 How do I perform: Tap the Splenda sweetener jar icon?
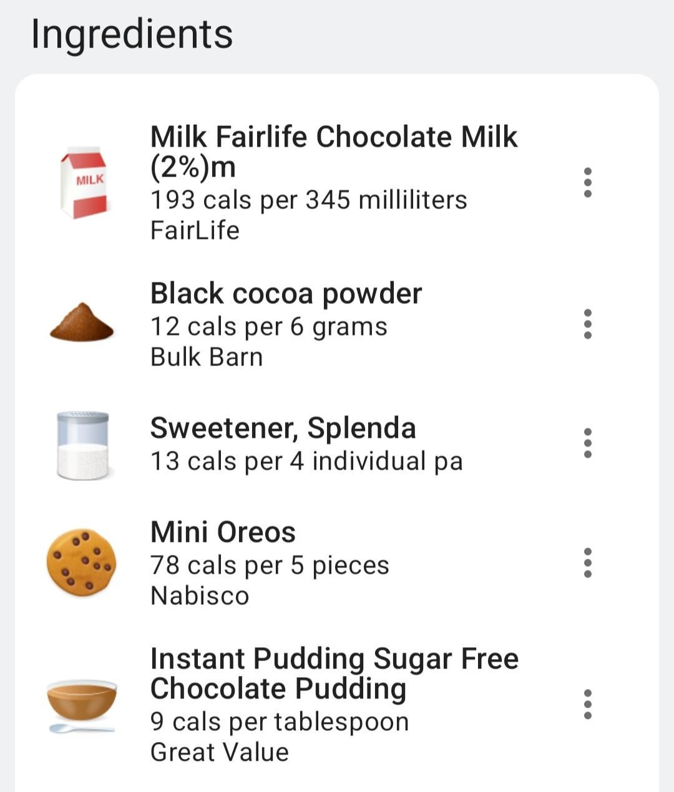(x=82, y=445)
